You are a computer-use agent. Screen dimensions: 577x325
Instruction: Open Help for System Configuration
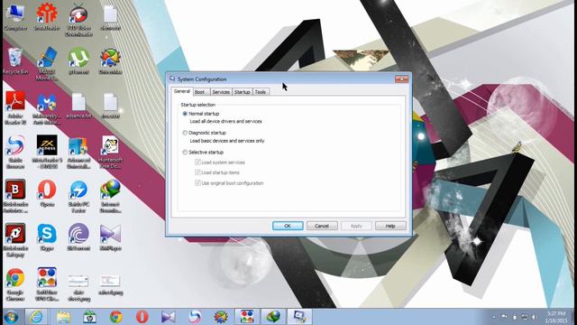[390, 226]
